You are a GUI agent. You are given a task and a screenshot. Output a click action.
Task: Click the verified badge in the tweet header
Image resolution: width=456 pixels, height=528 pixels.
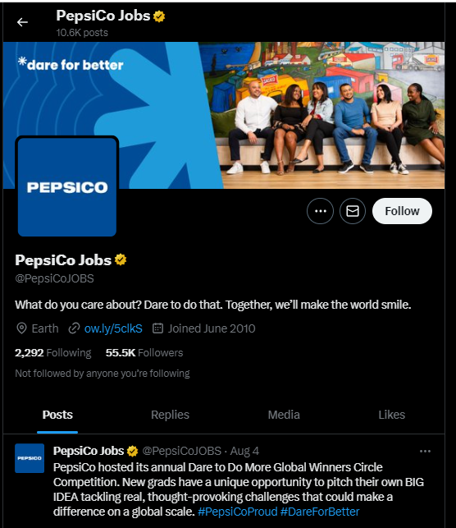(133, 452)
